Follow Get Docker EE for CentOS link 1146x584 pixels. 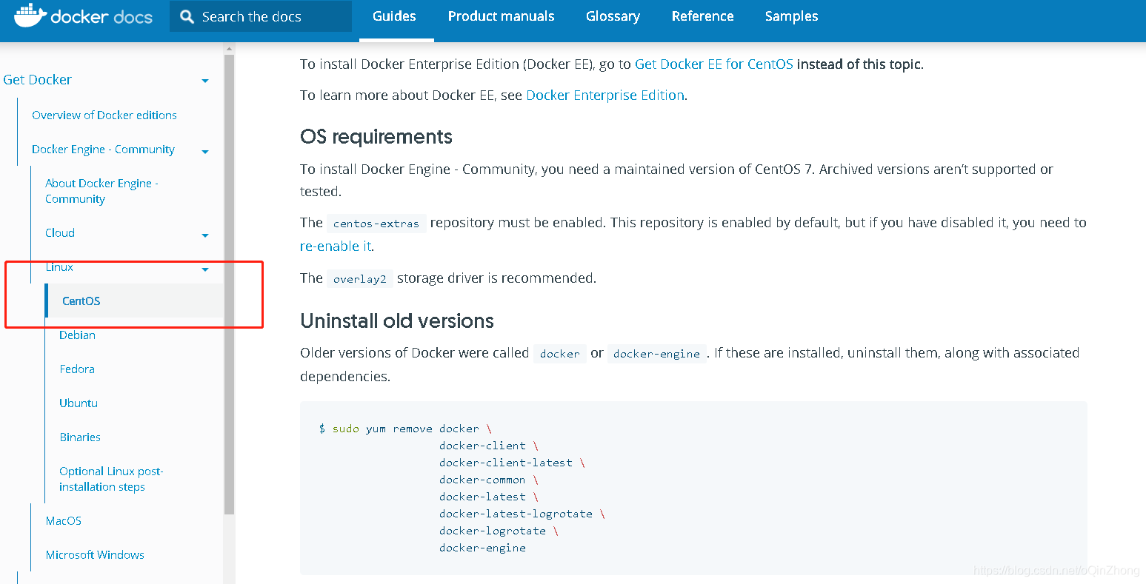click(714, 64)
